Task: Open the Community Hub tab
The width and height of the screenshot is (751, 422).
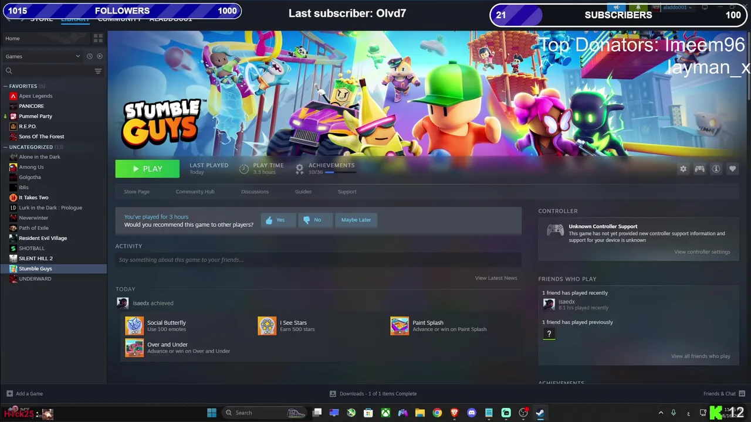Action: tap(195, 192)
